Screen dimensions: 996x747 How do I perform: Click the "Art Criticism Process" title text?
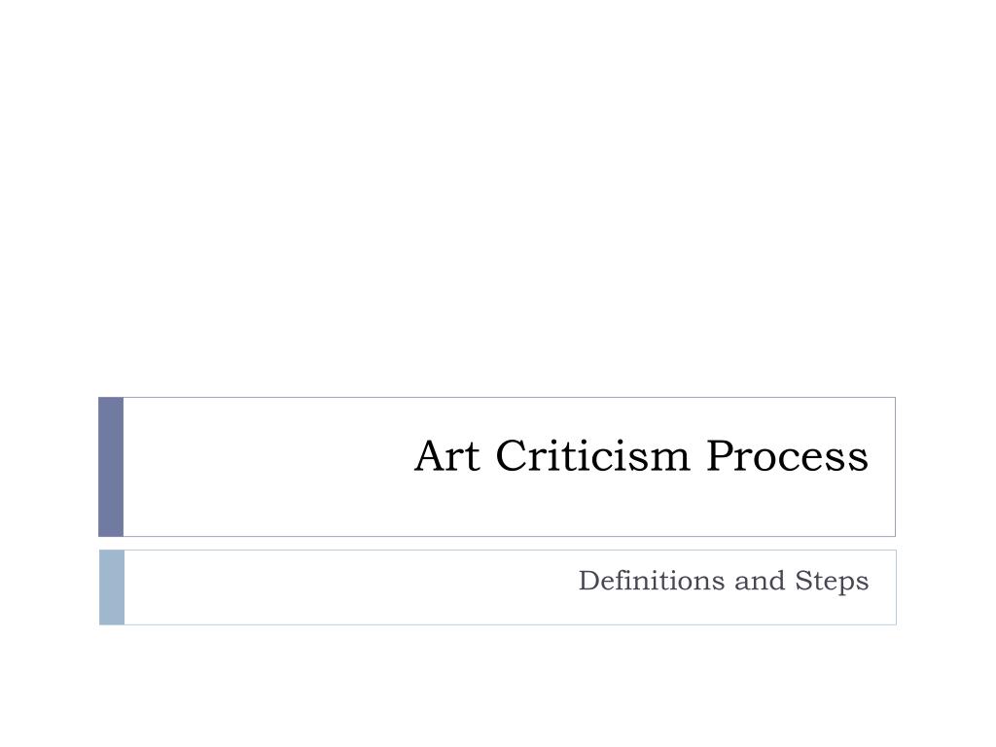pyautogui.click(x=641, y=456)
